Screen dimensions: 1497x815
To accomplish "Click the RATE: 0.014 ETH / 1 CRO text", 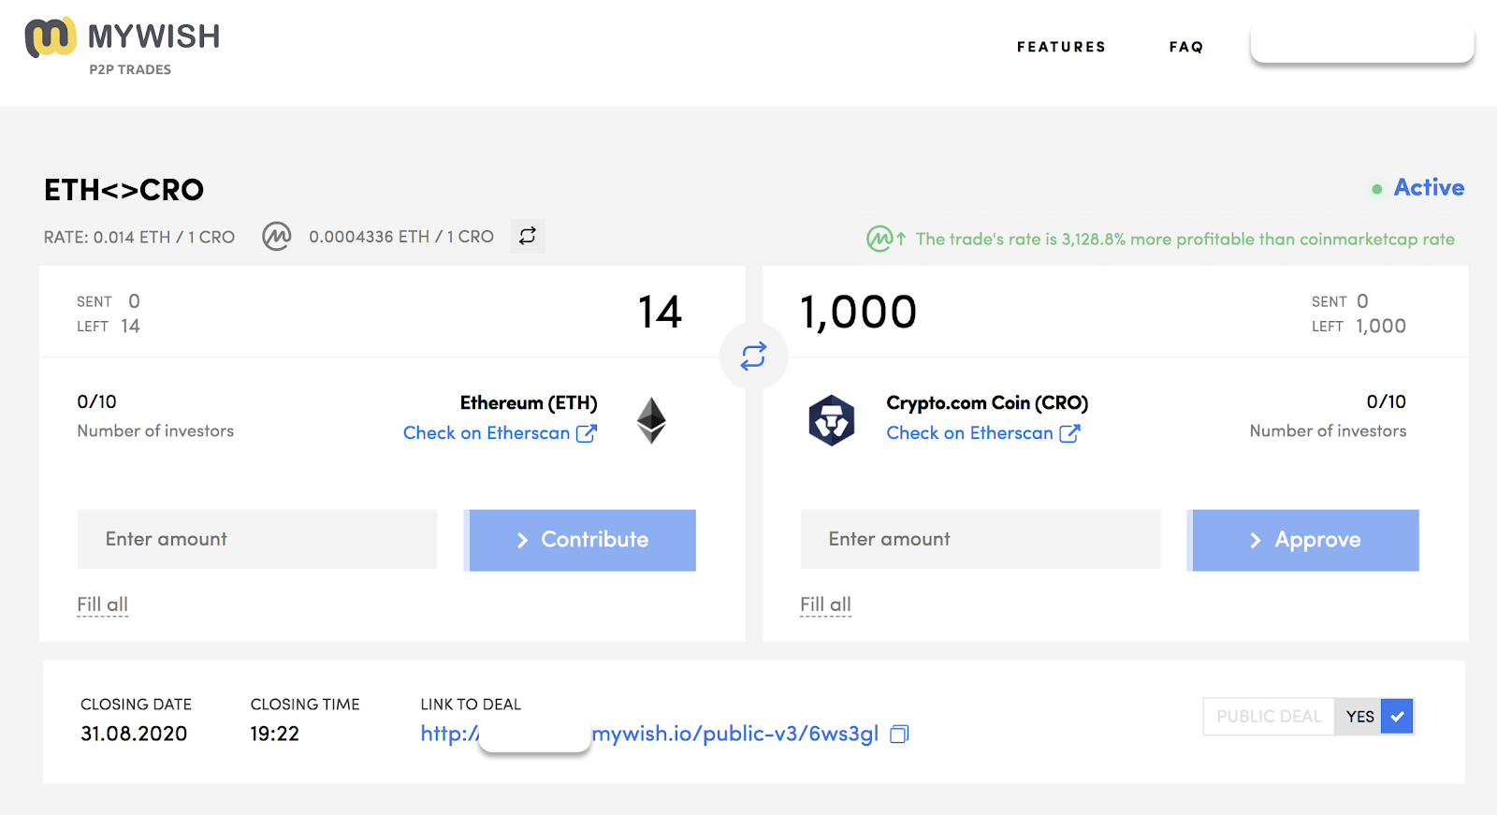I will pos(139,237).
